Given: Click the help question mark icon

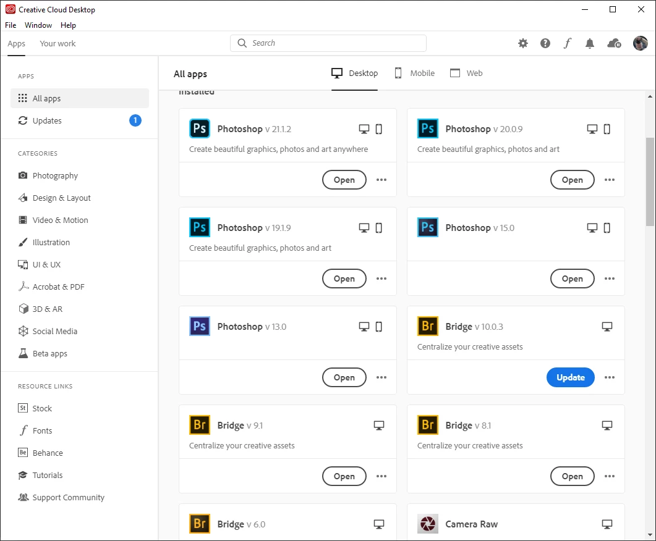Looking at the screenshot, I should click(x=545, y=43).
